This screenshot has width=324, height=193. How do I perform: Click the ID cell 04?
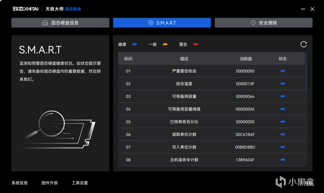(x=128, y=109)
